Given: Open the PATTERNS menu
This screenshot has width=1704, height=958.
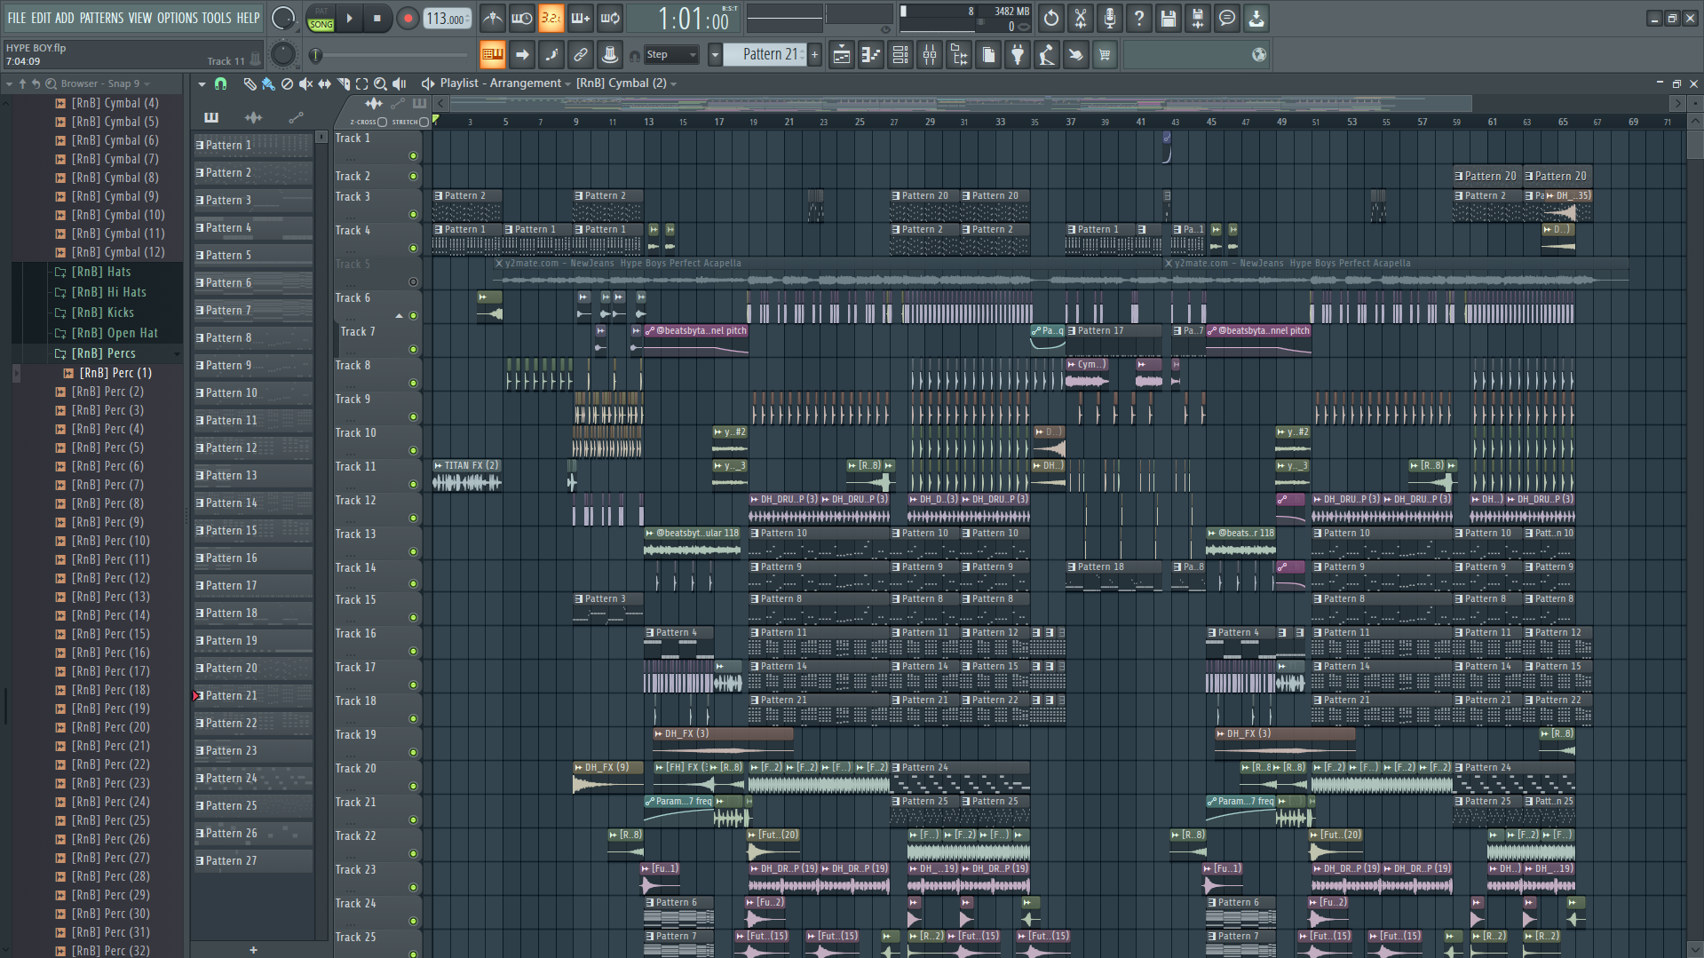Looking at the screenshot, I should pyautogui.click(x=101, y=18).
